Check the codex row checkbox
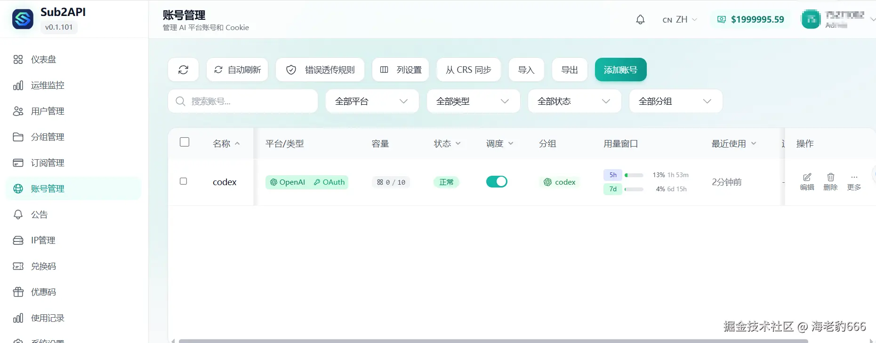This screenshot has width=876, height=343. [184, 181]
